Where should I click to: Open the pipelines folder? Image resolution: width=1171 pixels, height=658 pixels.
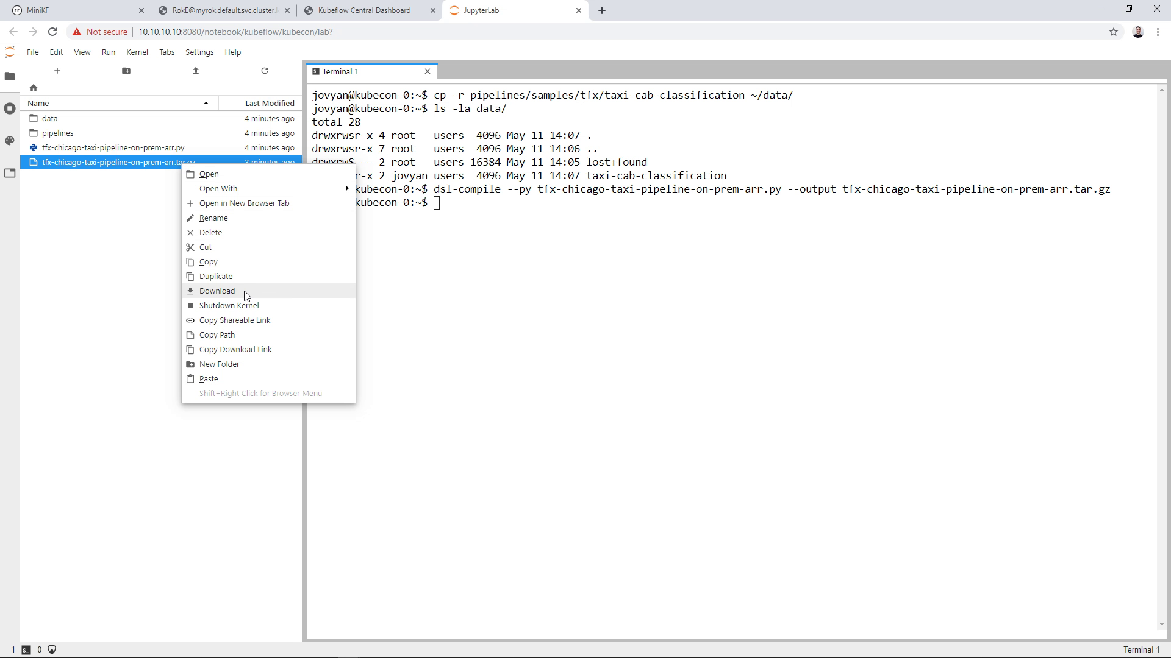(x=58, y=133)
